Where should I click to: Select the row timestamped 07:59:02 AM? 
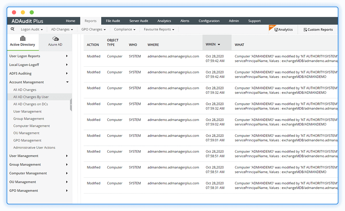(x=211, y=122)
